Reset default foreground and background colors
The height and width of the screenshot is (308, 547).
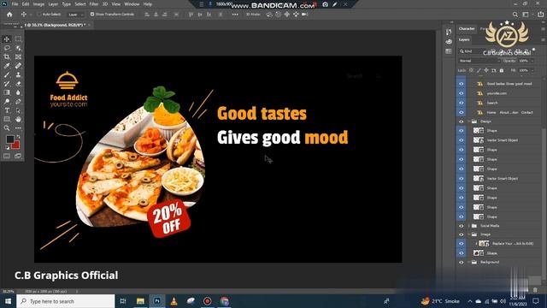8,148
